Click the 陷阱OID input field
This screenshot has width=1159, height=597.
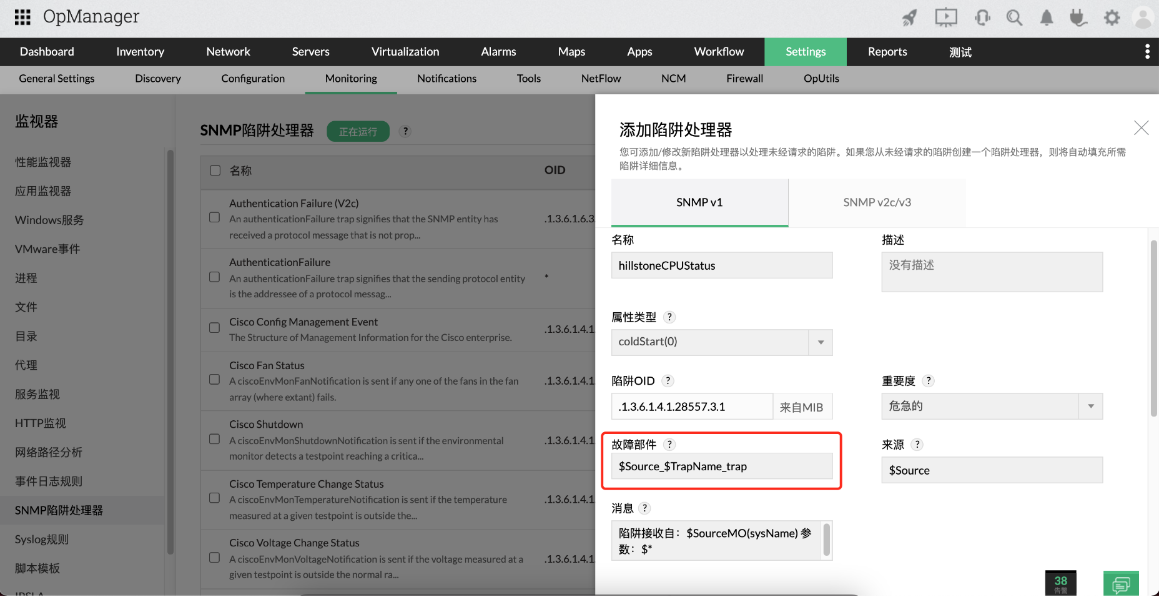pyautogui.click(x=692, y=407)
